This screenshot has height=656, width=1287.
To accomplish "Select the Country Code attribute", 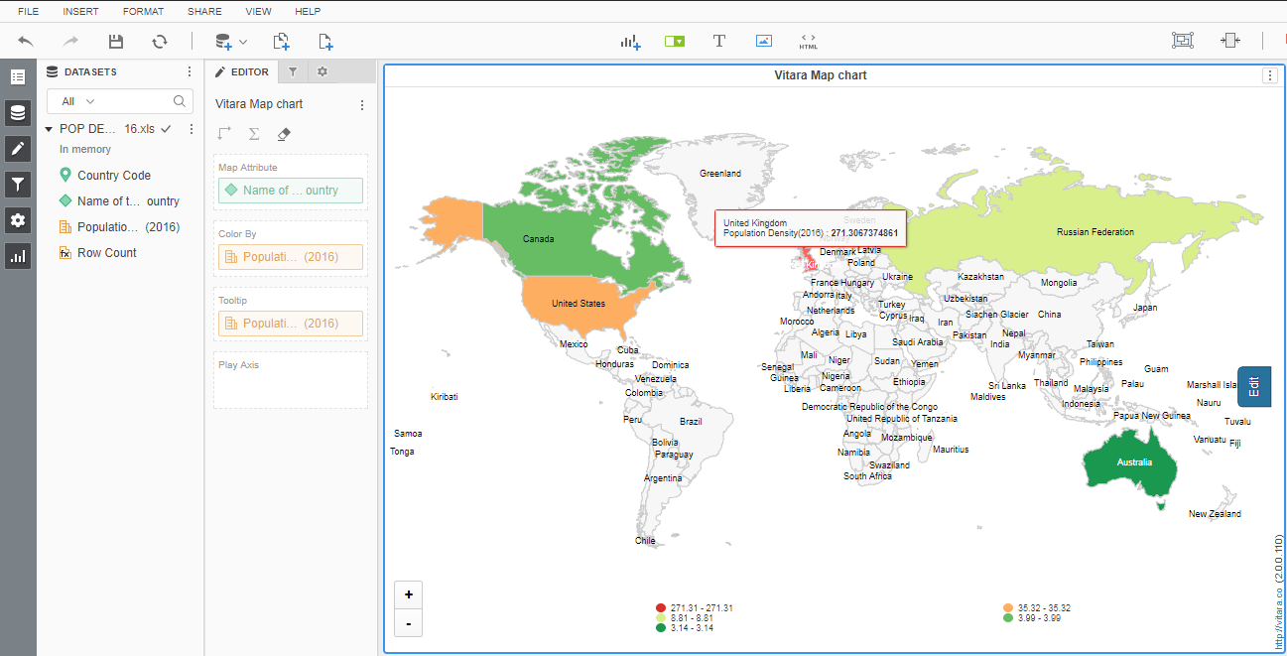I will [x=114, y=176].
